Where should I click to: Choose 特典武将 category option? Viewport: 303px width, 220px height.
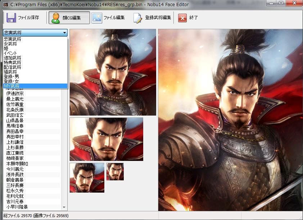(x=35, y=62)
